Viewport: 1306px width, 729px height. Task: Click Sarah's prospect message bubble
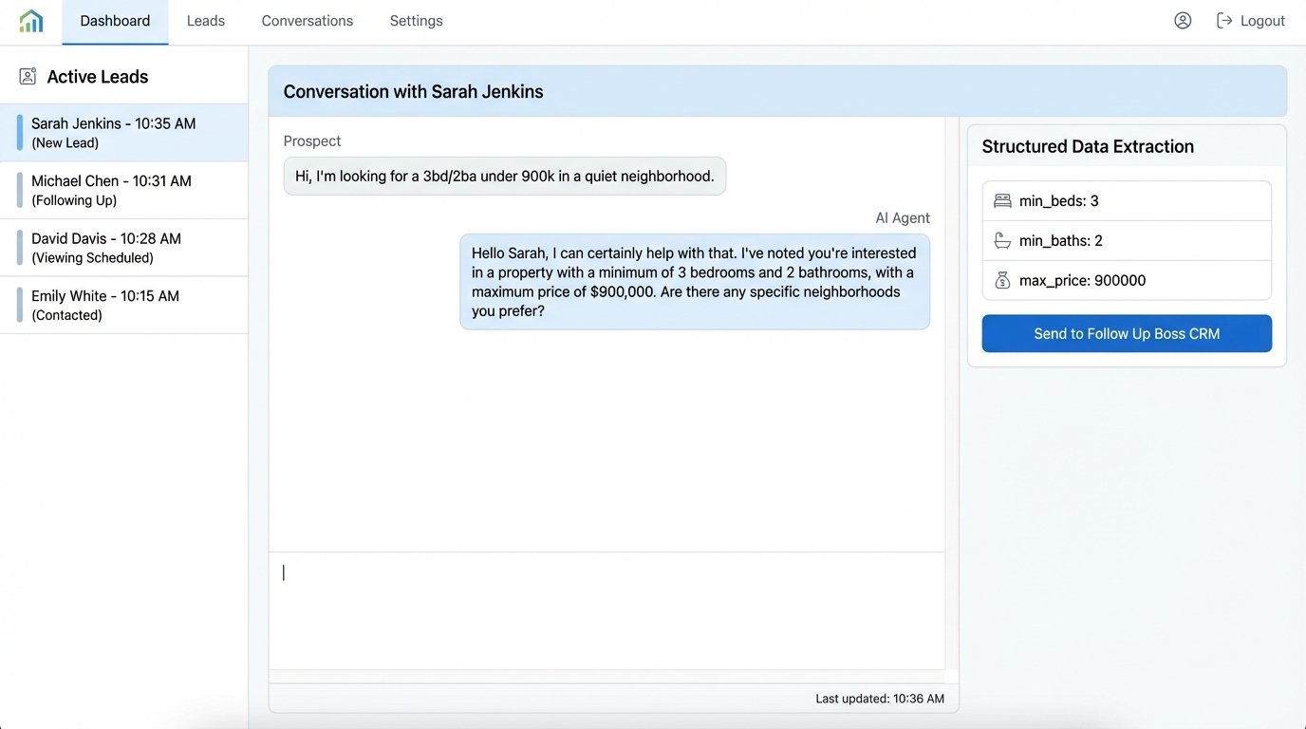[x=504, y=176]
